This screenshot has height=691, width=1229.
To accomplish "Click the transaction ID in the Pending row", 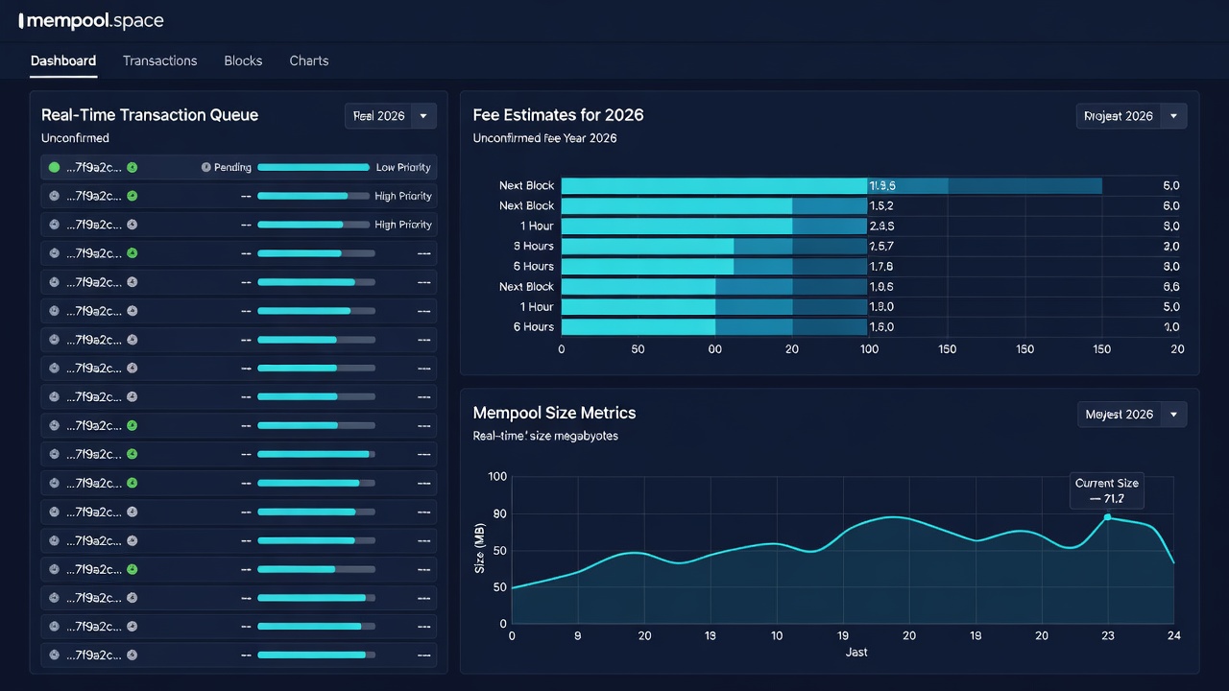I will point(94,167).
